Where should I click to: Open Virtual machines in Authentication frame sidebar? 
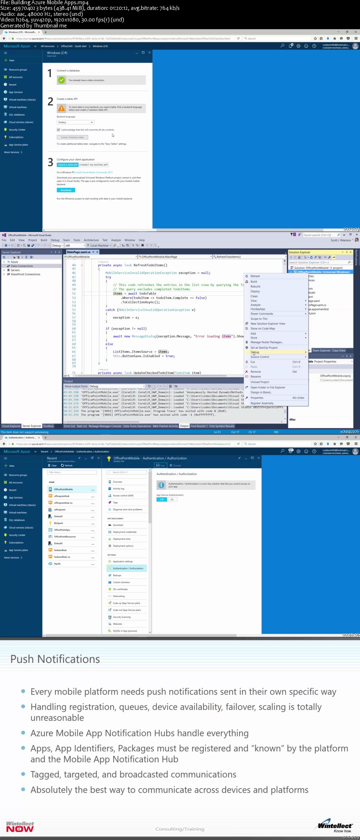[18, 512]
